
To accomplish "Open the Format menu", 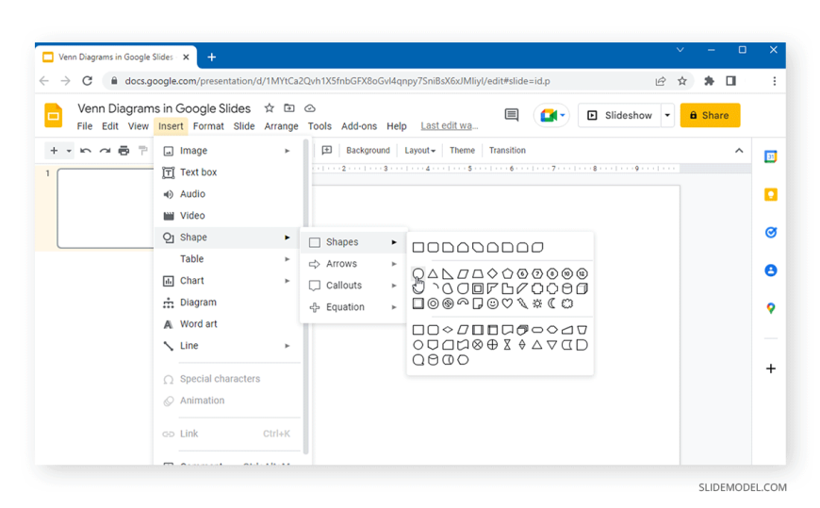I will (x=208, y=126).
